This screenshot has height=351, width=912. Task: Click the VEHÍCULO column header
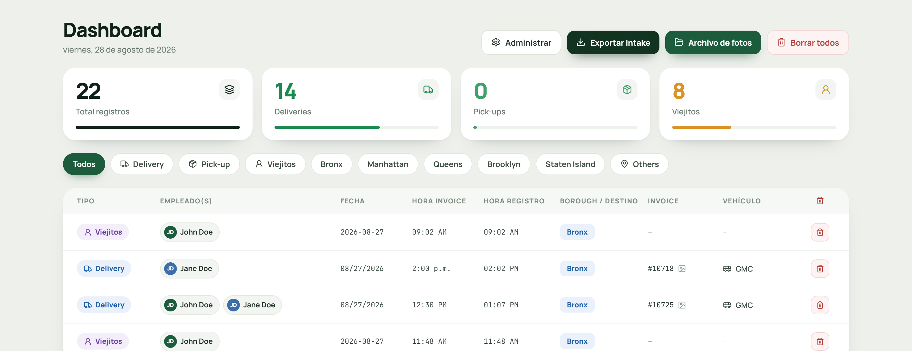742,201
